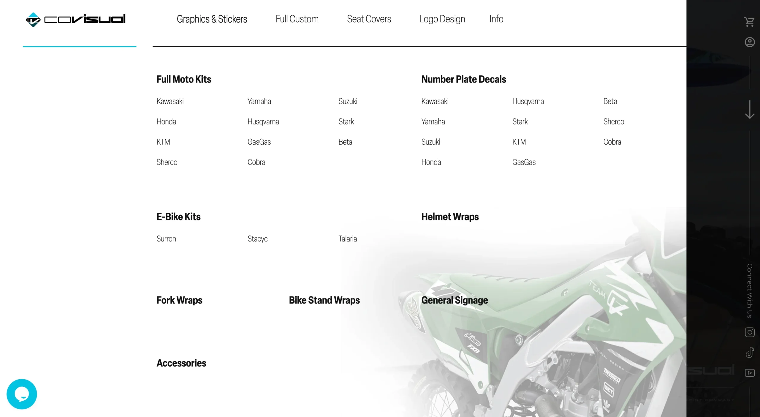The width and height of the screenshot is (760, 417).
Task: Open the live chat bubble
Action: click(22, 394)
